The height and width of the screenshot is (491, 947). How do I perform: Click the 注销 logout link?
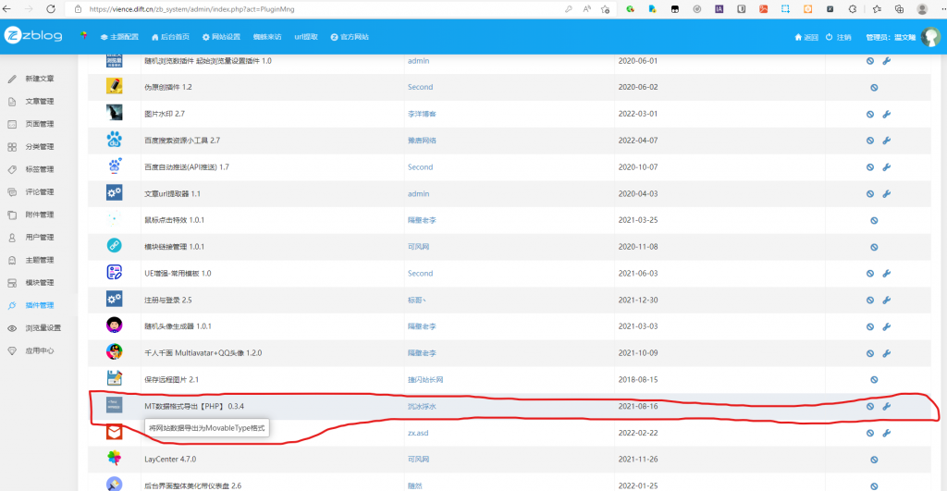(x=839, y=37)
